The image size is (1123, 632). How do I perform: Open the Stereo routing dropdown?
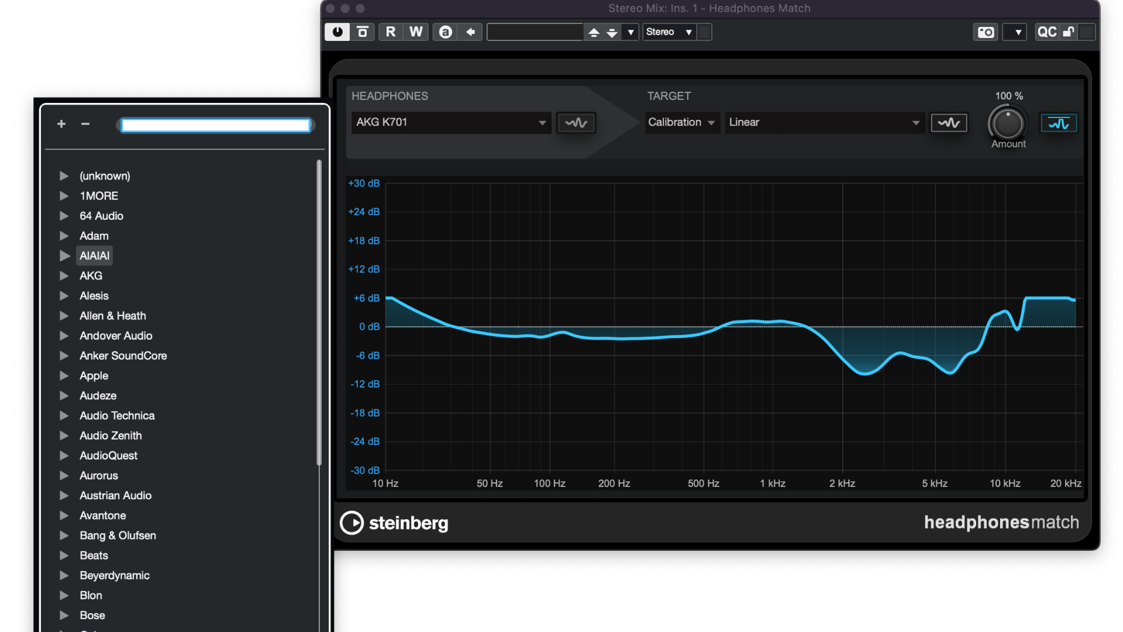click(x=670, y=32)
